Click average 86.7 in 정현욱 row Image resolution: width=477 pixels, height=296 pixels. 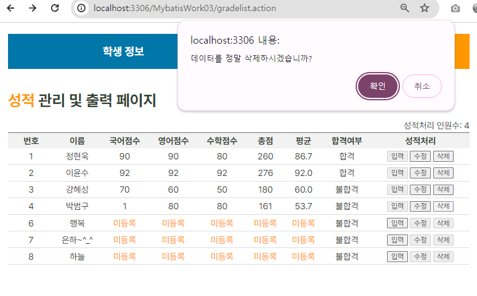(x=303, y=156)
